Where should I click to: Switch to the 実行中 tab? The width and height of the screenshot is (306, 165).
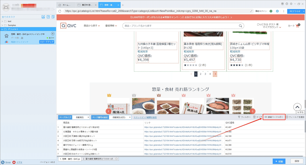tap(87, 5)
